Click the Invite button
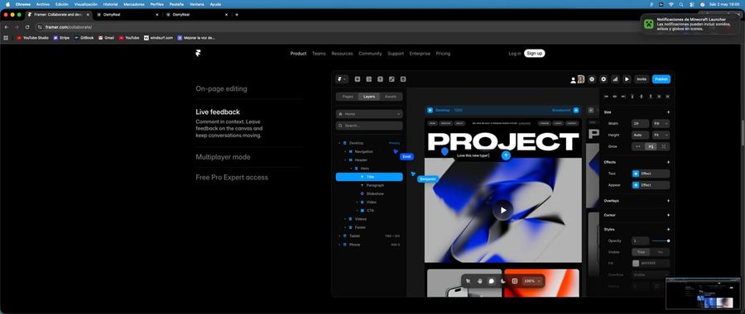Image resolution: width=745 pixels, height=314 pixels. click(642, 79)
